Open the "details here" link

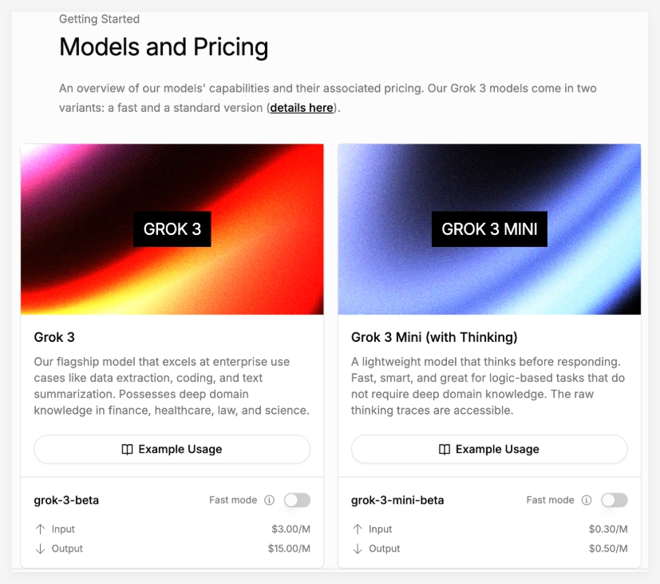coord(302,108)
